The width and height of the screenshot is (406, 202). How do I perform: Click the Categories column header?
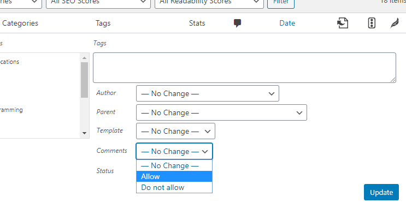(20, 23)
